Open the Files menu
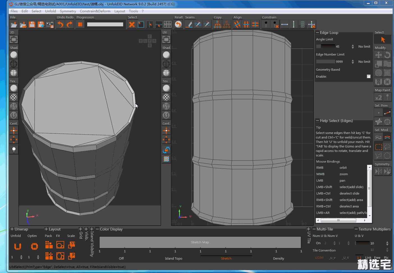 click(14, 11)
